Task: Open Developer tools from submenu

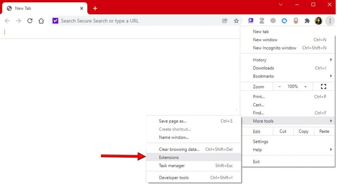Action: coord(194,178)
